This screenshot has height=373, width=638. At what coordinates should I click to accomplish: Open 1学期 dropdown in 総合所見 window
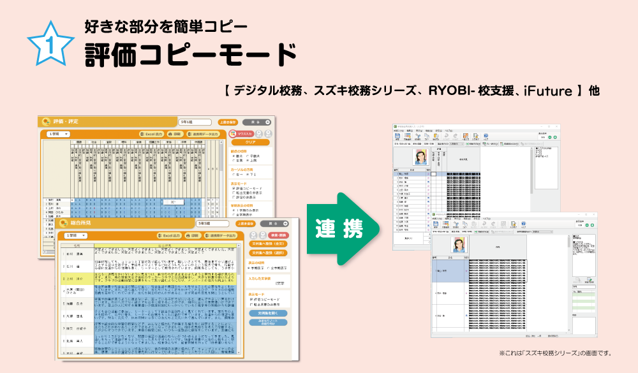tap(76, 235)
